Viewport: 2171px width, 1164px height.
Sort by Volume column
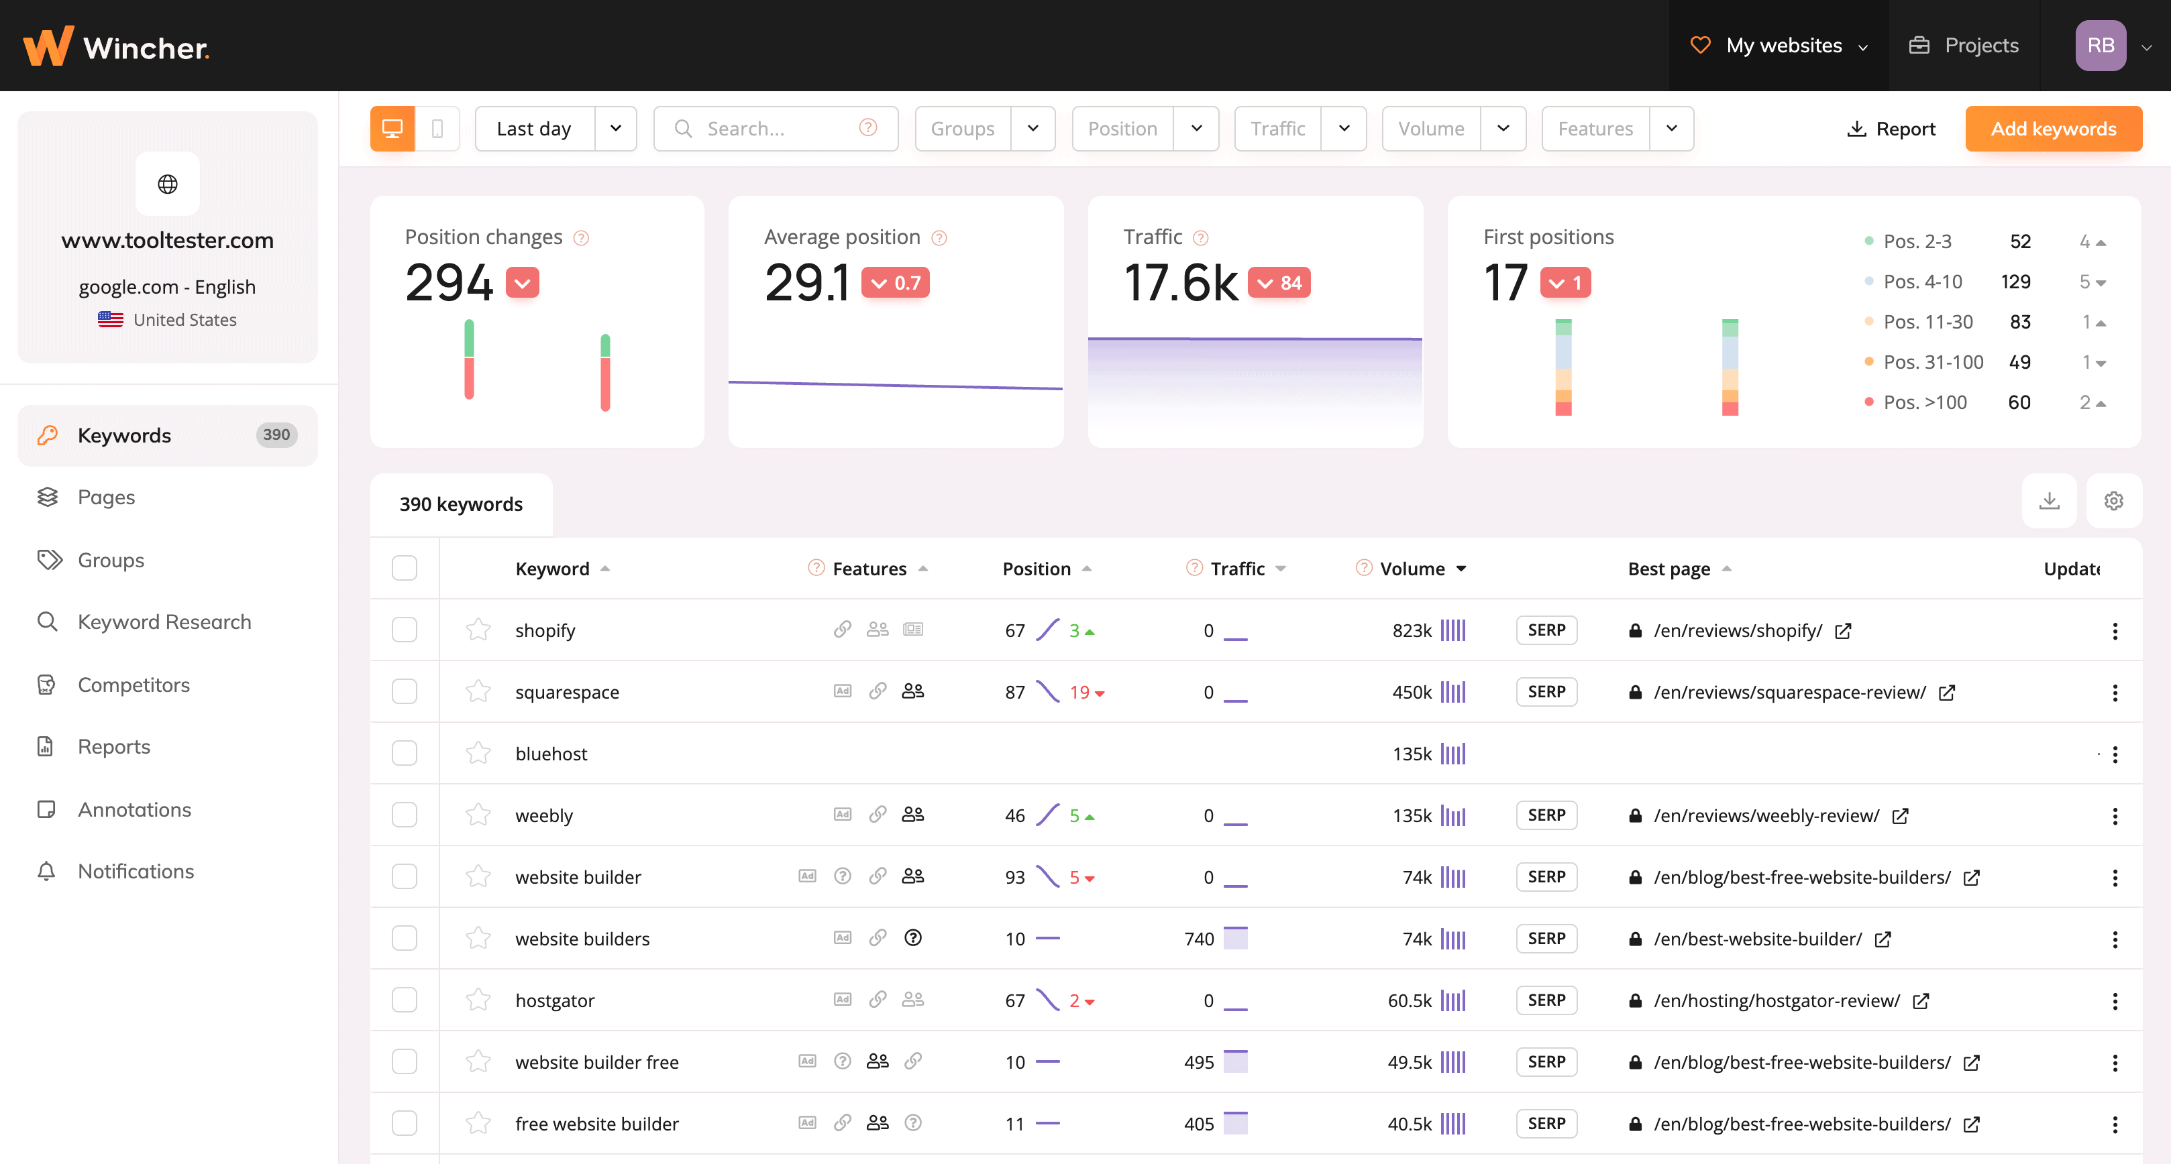(x=1422, y=569)
